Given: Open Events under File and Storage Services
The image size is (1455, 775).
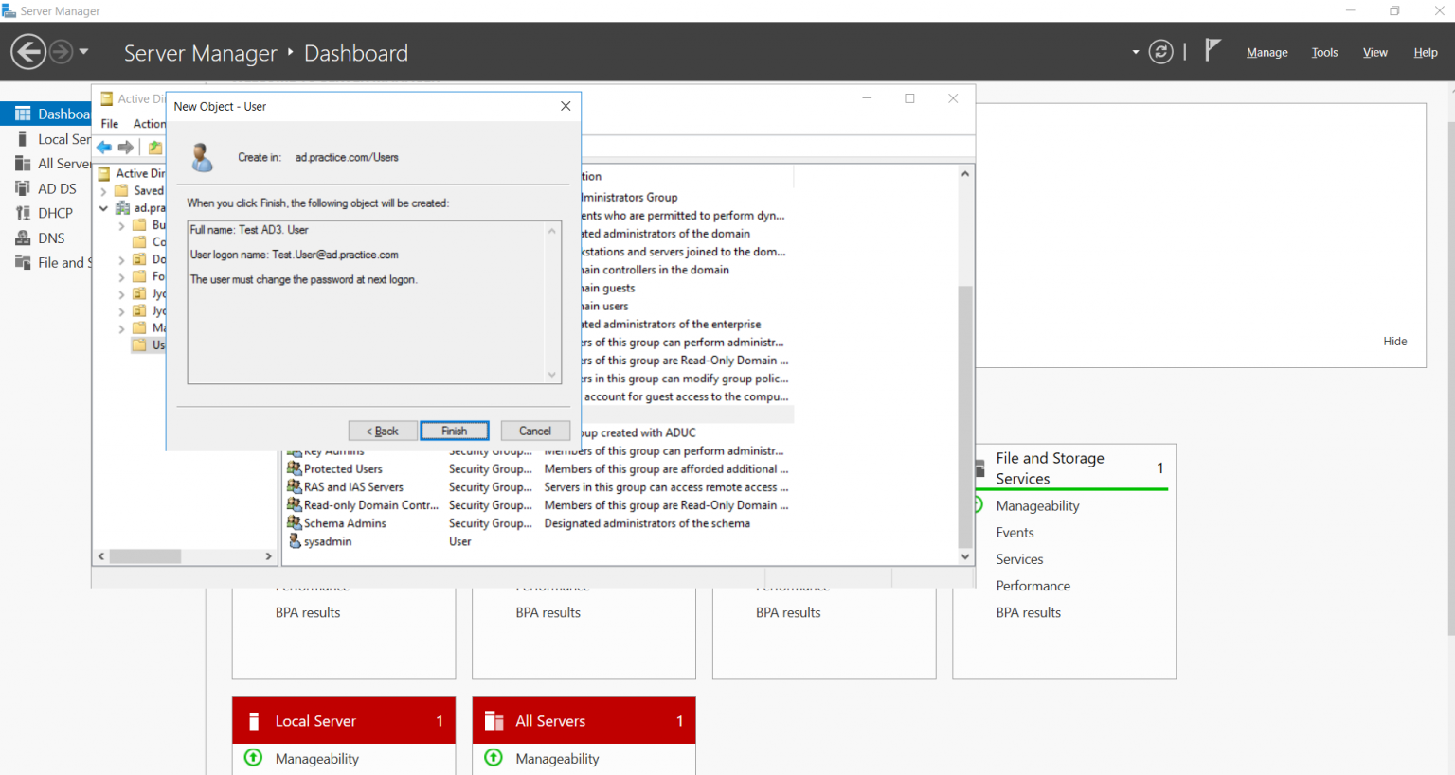Looking at the screenshot, I should tap(1015, 533).
